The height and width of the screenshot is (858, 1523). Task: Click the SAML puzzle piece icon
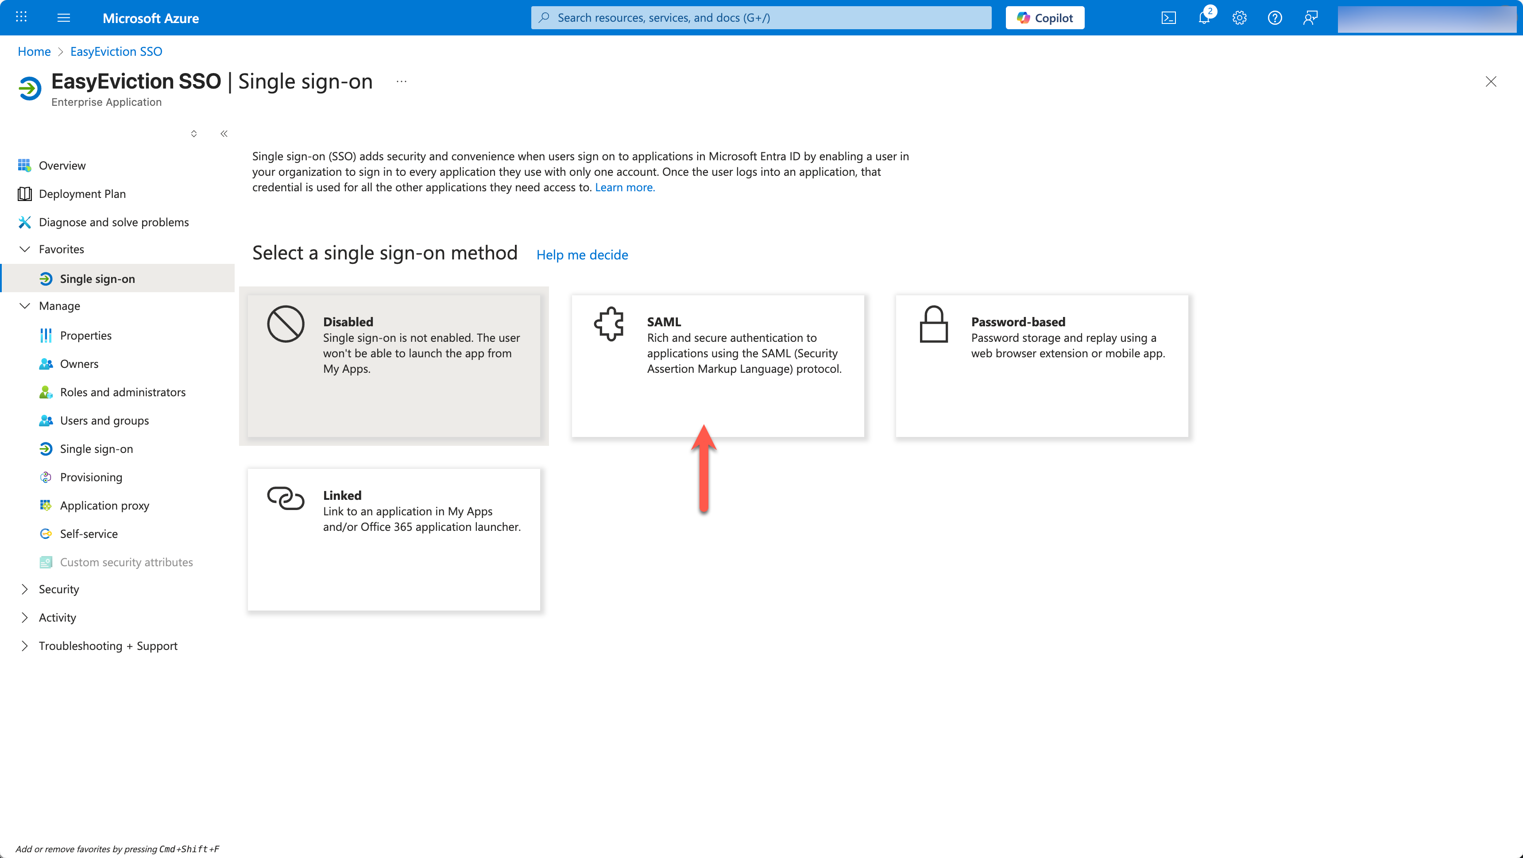[609, 324]
